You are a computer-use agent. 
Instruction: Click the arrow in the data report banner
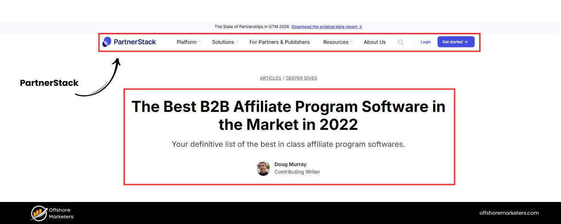coord(360,27)
